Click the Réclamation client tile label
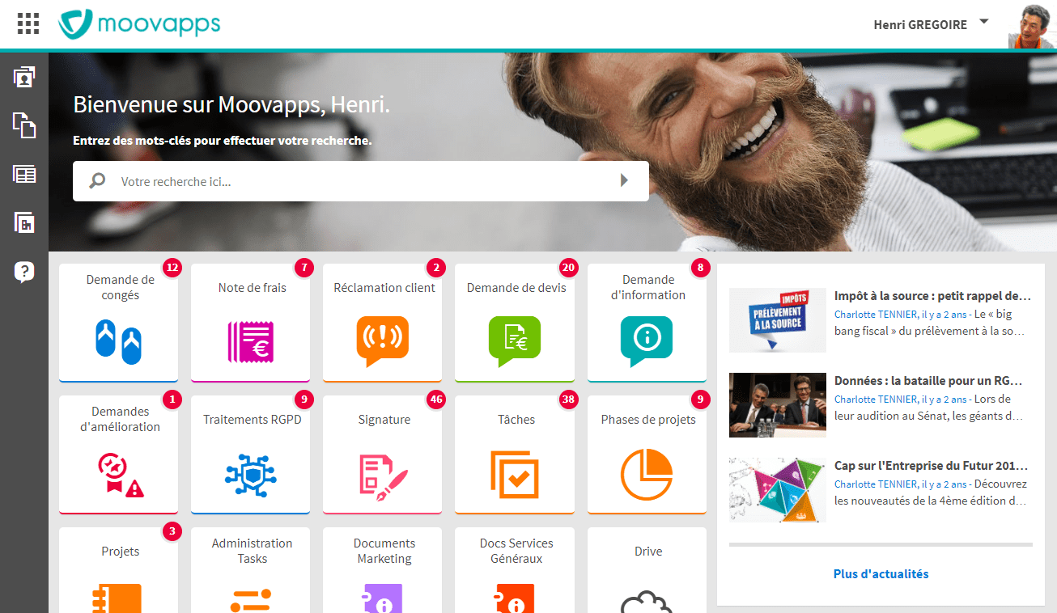The image size is (1057, 613). (x=384, y=287)
